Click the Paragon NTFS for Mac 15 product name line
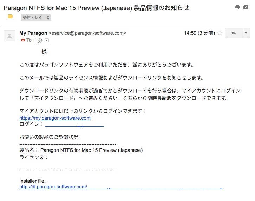255x201 pixels. pyautogui.click(x=91, y=150)
